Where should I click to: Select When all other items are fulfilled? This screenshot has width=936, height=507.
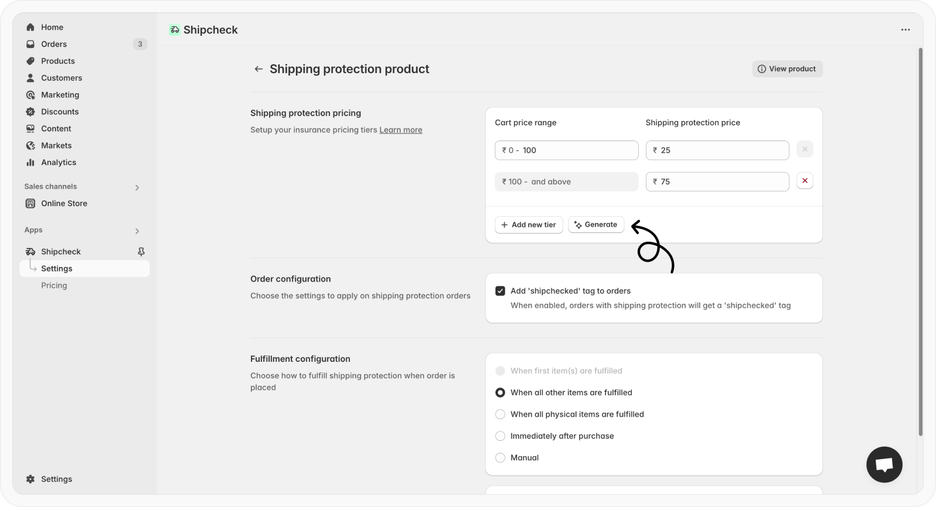point(500,392)
